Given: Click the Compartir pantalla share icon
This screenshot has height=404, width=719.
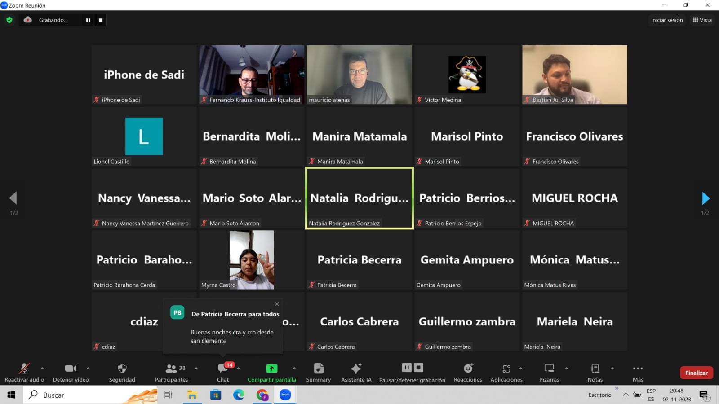Looking at the screenshot, I should pos(271,369).
